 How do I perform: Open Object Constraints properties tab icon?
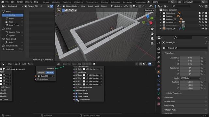[x=159, y=89]
